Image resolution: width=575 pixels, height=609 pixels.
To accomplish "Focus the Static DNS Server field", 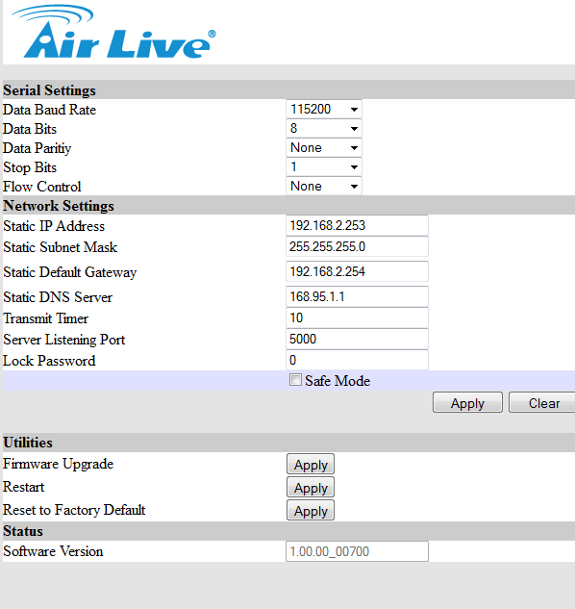I will pyautogui.click(x=357, y=296).
